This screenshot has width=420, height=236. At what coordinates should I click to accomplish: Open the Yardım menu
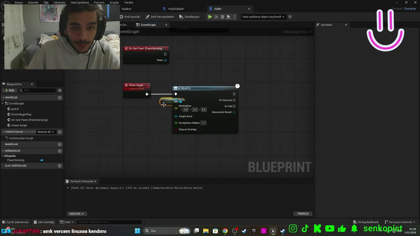(129, 2)
